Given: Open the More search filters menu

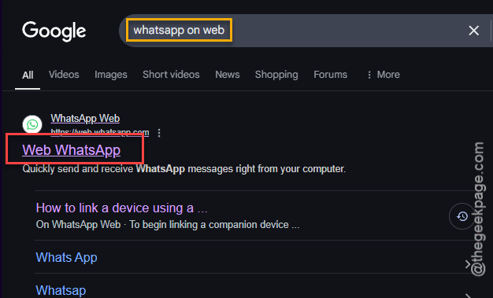Looking at the screenshot, I should [384, 75].
